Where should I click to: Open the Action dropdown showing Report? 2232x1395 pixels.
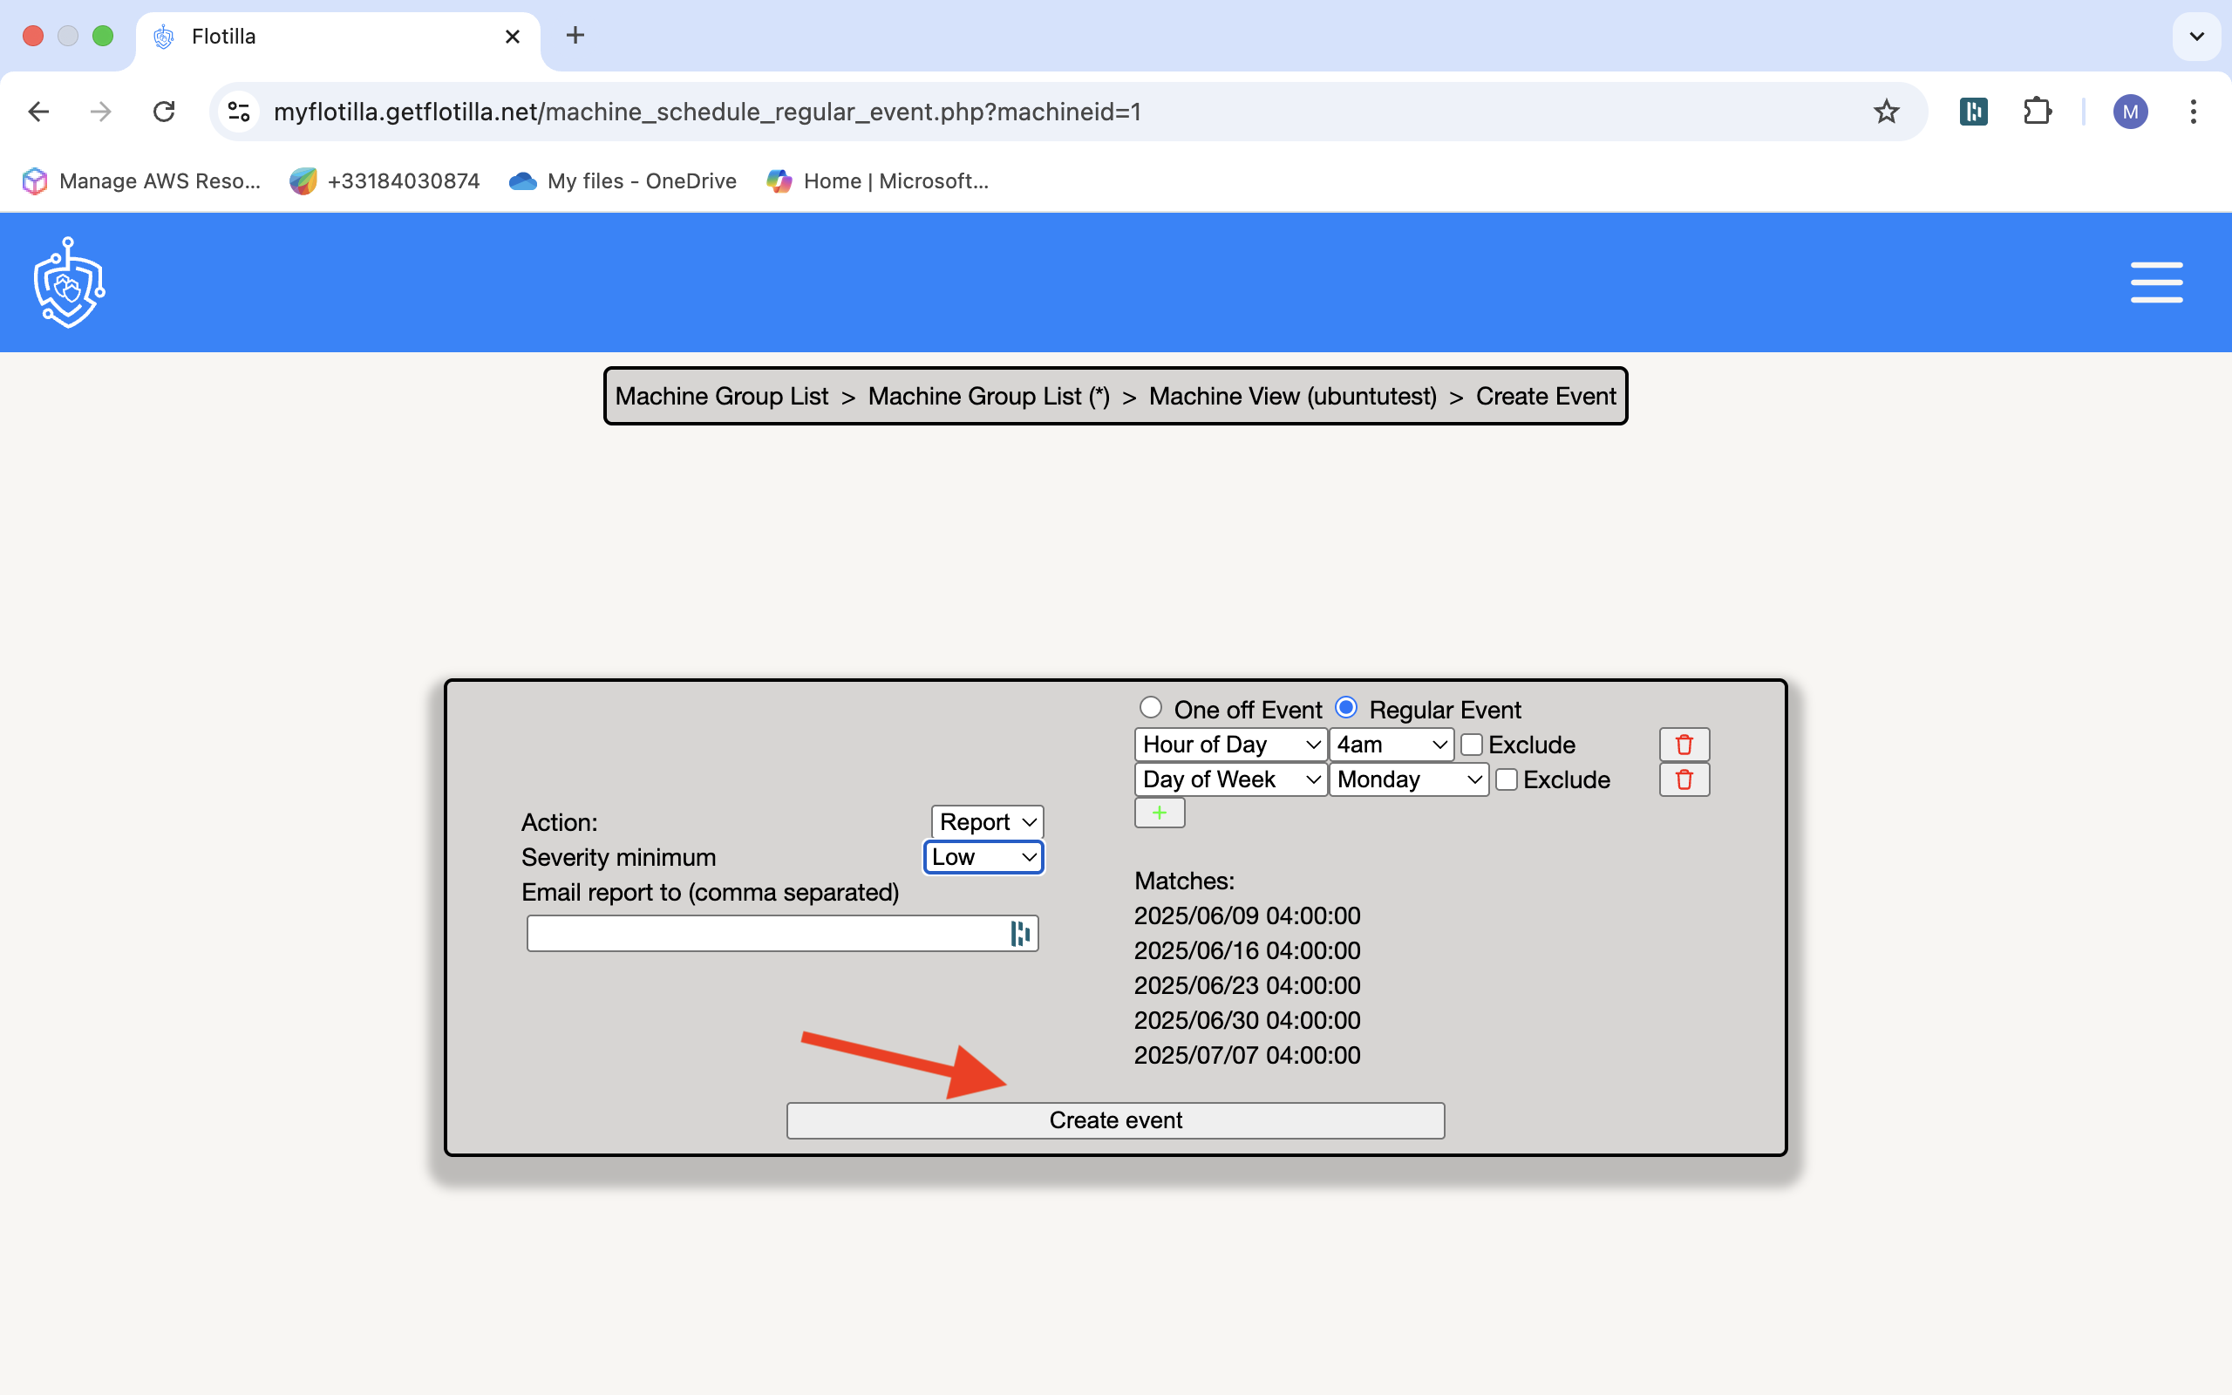click(x=987, y=822)
